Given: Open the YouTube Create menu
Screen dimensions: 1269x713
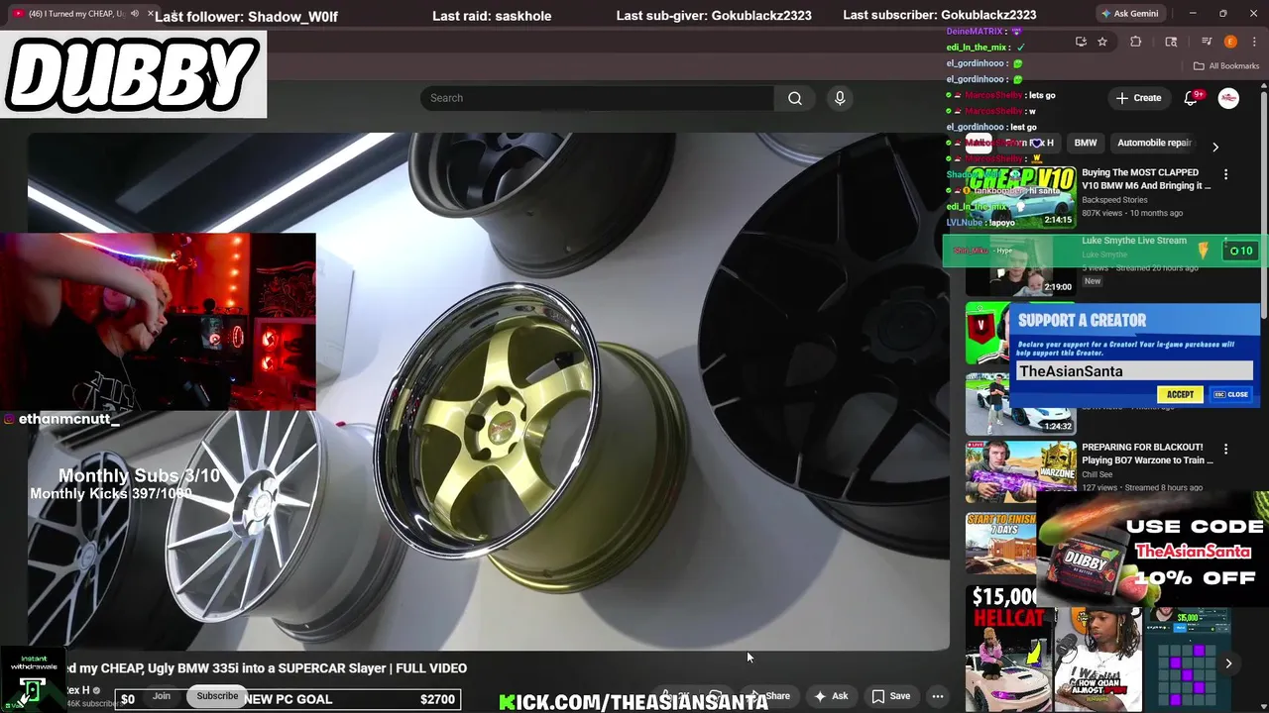Looking at the screenshot, I should [x=1138, y=98].
